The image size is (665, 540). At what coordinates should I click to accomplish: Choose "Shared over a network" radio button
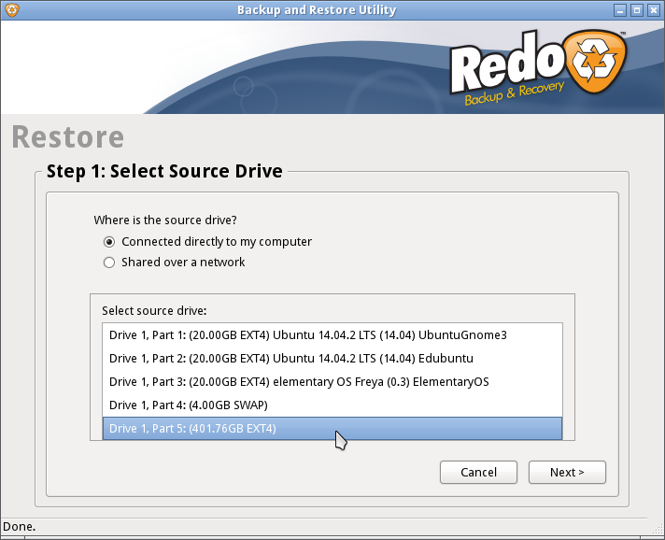[109, 263]
